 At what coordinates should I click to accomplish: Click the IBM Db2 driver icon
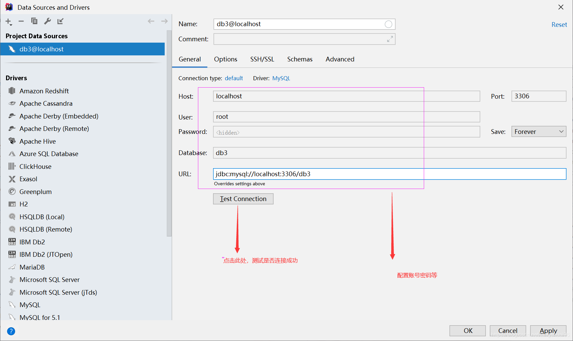[x=12, y=242]
